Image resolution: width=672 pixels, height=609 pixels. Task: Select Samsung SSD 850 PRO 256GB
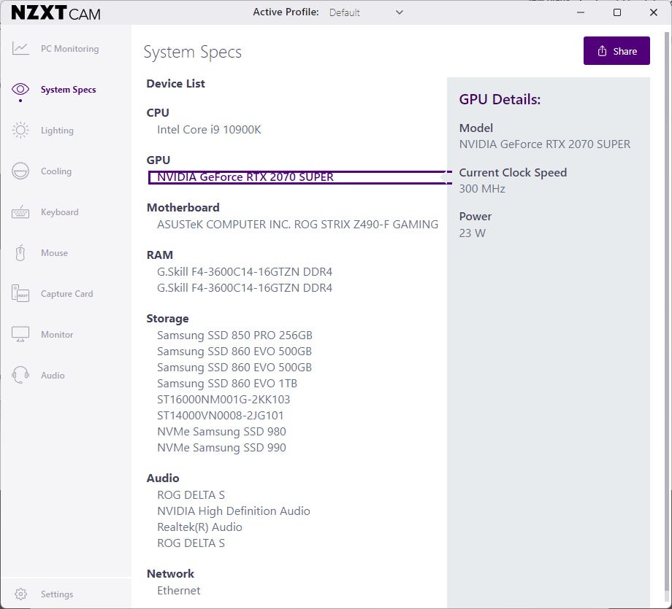pyautogui.click(x=234, y=335)
